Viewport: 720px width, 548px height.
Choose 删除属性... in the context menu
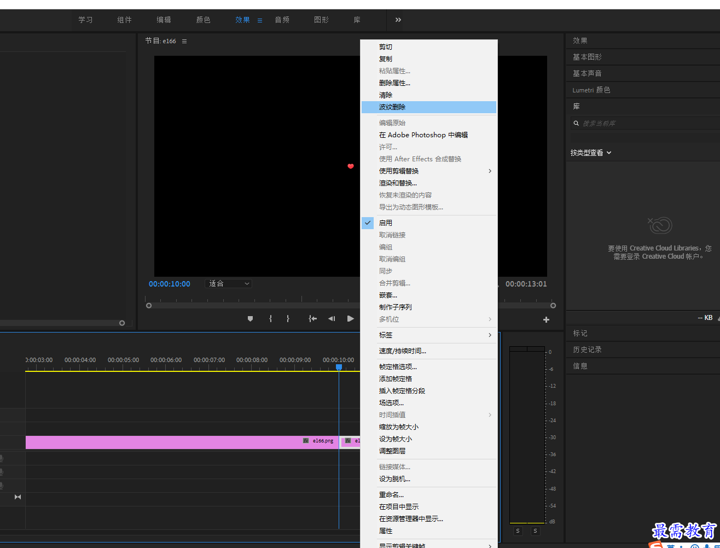[x=429, y=83]
